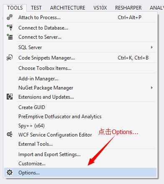The width and height of the screenshot is (164, 184).
Task: Click the Connect to Database plug icon
Action: (10, 27)
